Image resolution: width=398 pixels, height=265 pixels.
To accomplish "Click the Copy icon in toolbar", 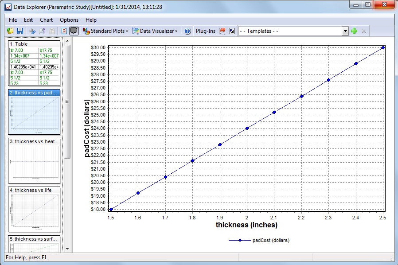I will coord(42,31).
